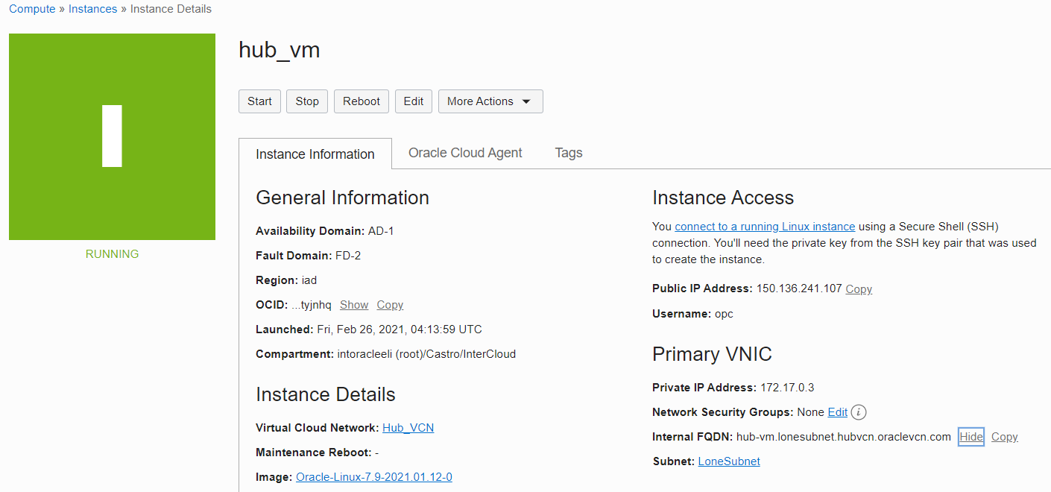Click the info icon next to Network Security Groups
This screenshot has height=492, width=1051.
tap(859, 412)
